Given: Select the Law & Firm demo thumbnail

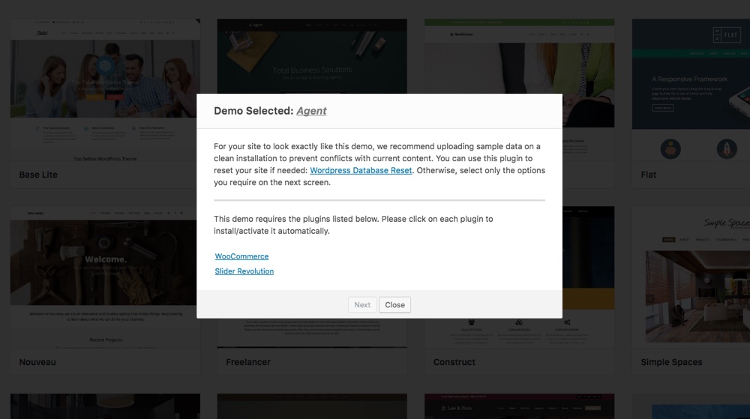Looking at the screenshot, I should click(x=520, y=406).
